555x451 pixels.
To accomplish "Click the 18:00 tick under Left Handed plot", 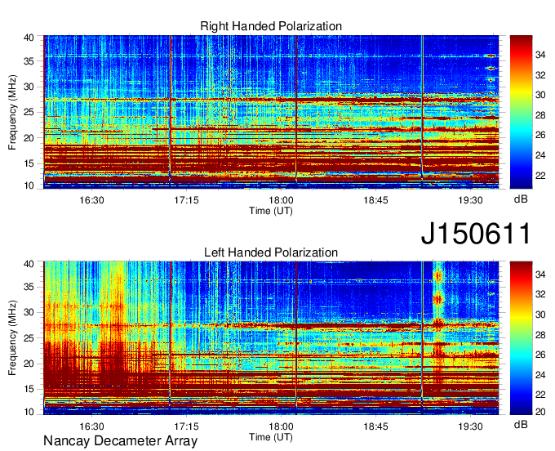I will (281, 426).
